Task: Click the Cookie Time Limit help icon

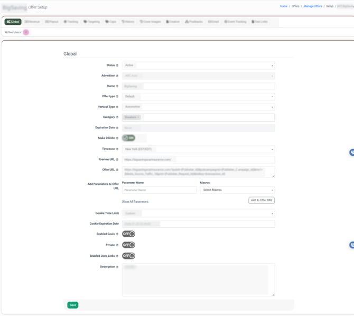Action: (x=117, y=213)
